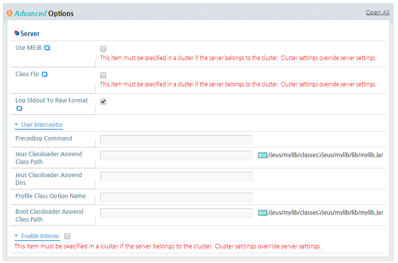Focus the Jeus Classloader Append Dirs field
The width and height of the screenshot is (398, 263).
pos(176,177)
